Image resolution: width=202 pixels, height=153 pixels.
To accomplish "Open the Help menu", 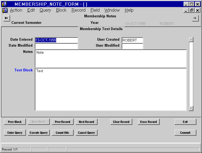I will pyautogui.click(x=129, y=10).
